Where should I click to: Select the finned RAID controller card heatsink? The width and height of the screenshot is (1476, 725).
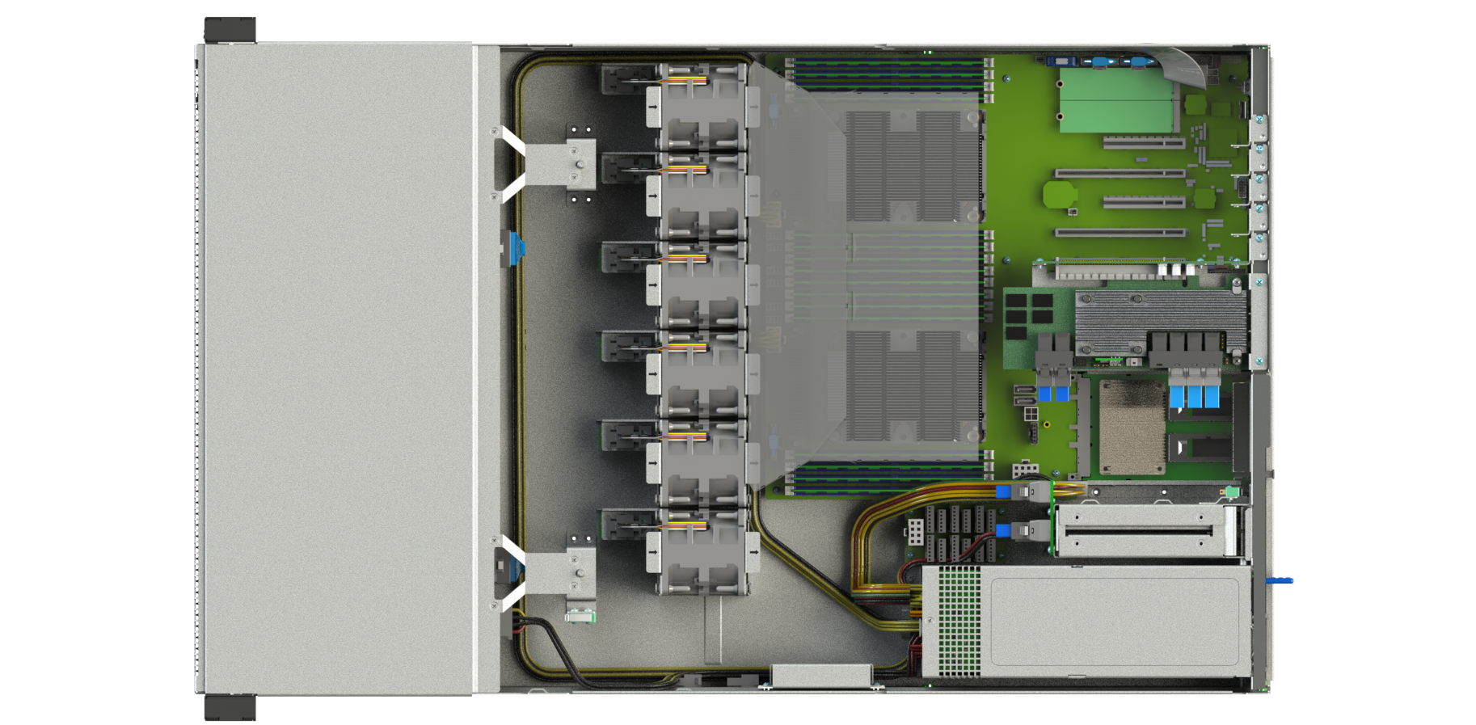click(1160, 319)
